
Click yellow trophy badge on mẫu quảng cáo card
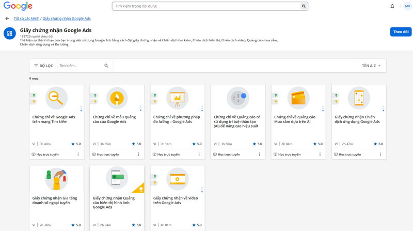(95, 102)
